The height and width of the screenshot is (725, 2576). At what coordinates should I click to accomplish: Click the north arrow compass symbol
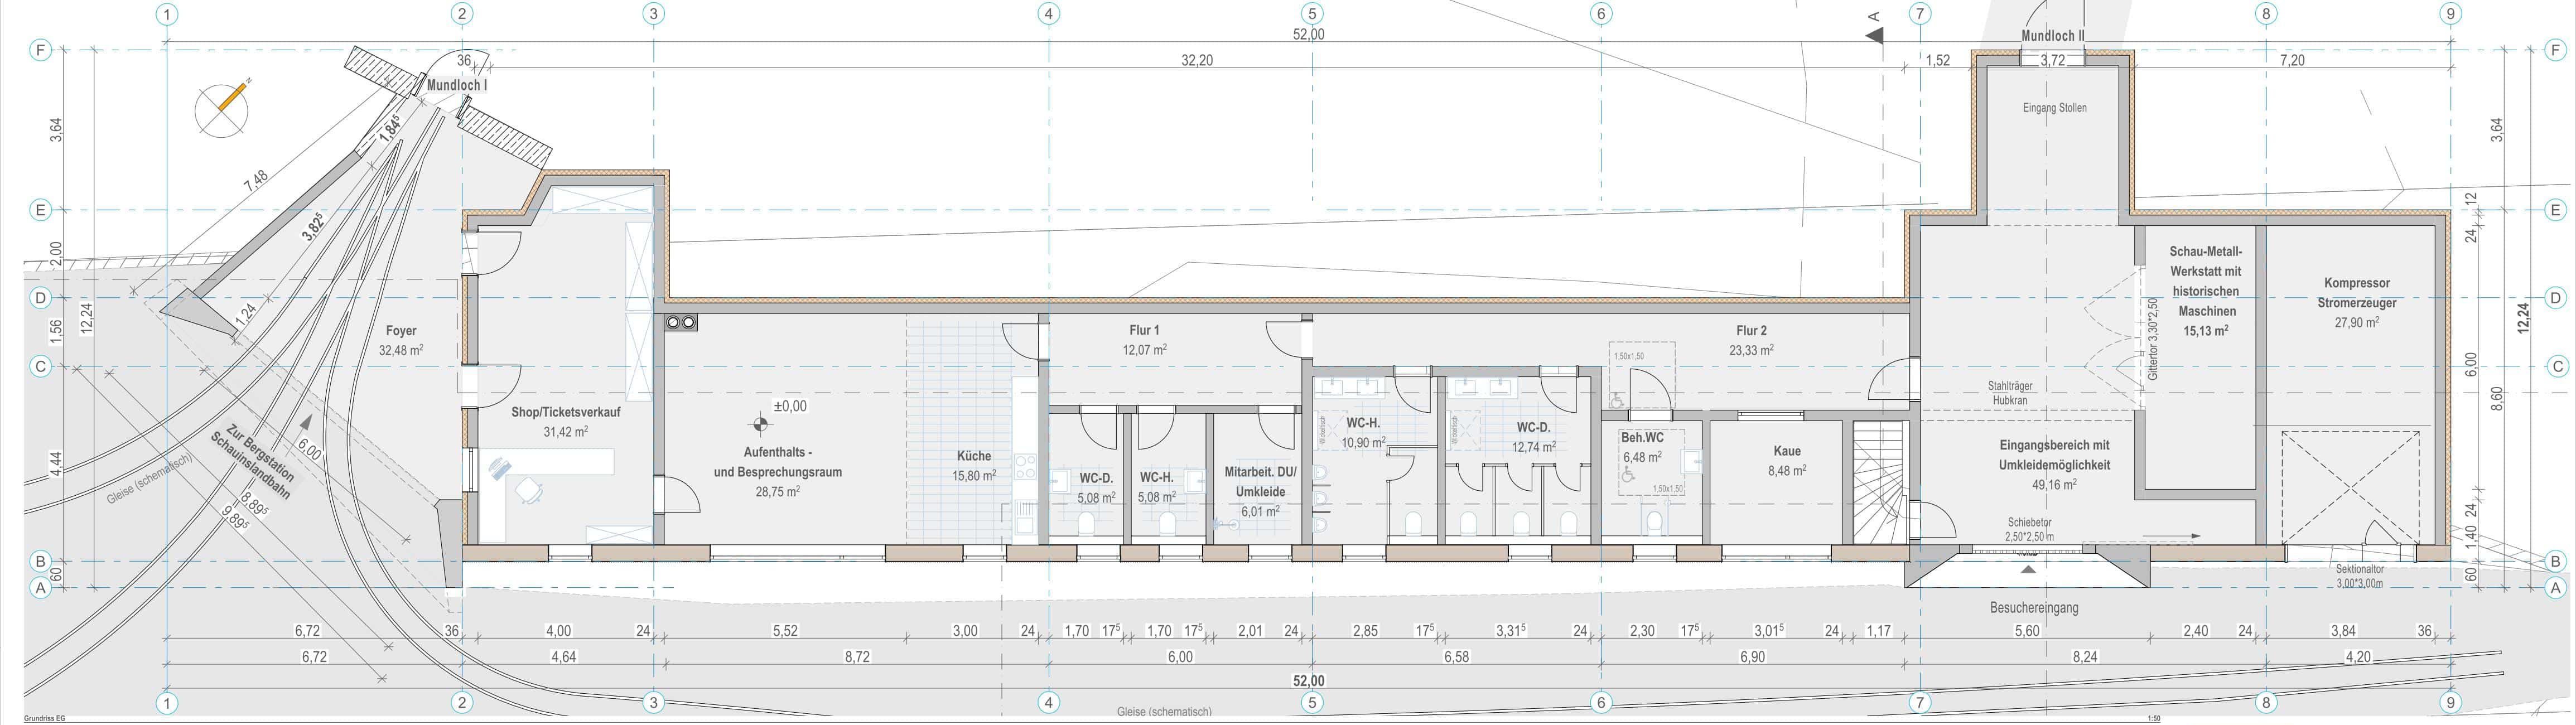[221, 110]
